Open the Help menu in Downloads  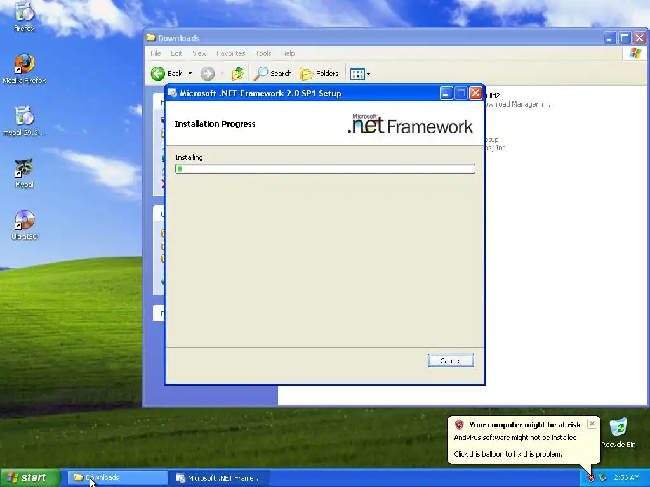point(288,53)
